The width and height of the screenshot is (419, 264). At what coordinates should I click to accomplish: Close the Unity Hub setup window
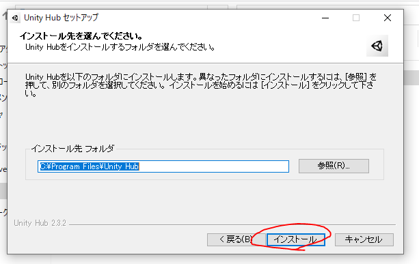(x=388, y=18)
